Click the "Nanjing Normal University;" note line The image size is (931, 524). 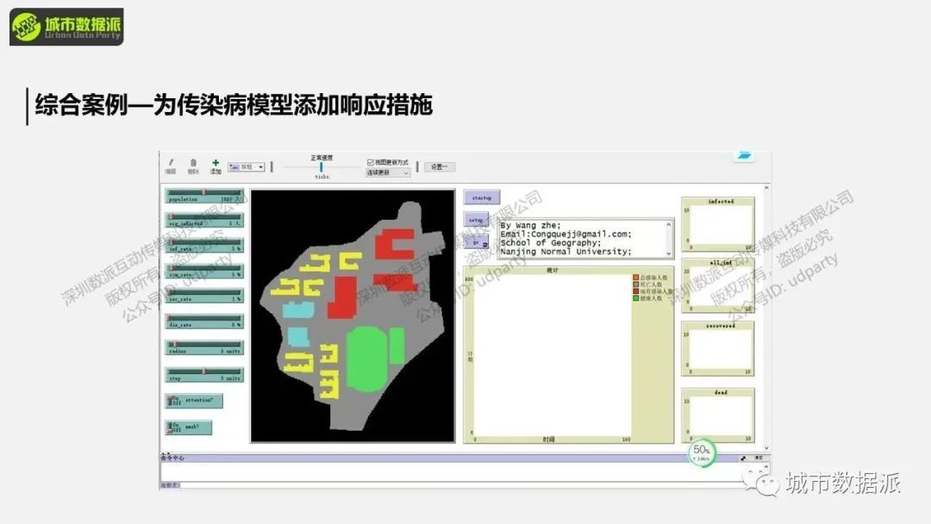(565, 252)
